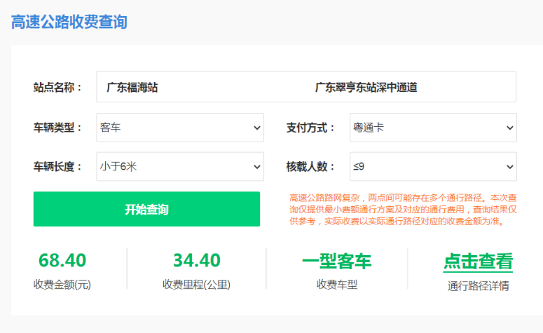Click the orange disclaimer notice text
Screen dimensions: 543x333
coord(403,210)
